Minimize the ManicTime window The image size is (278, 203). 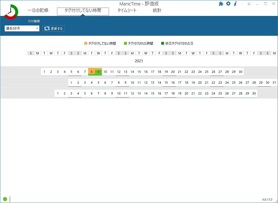tap(257, 4)
